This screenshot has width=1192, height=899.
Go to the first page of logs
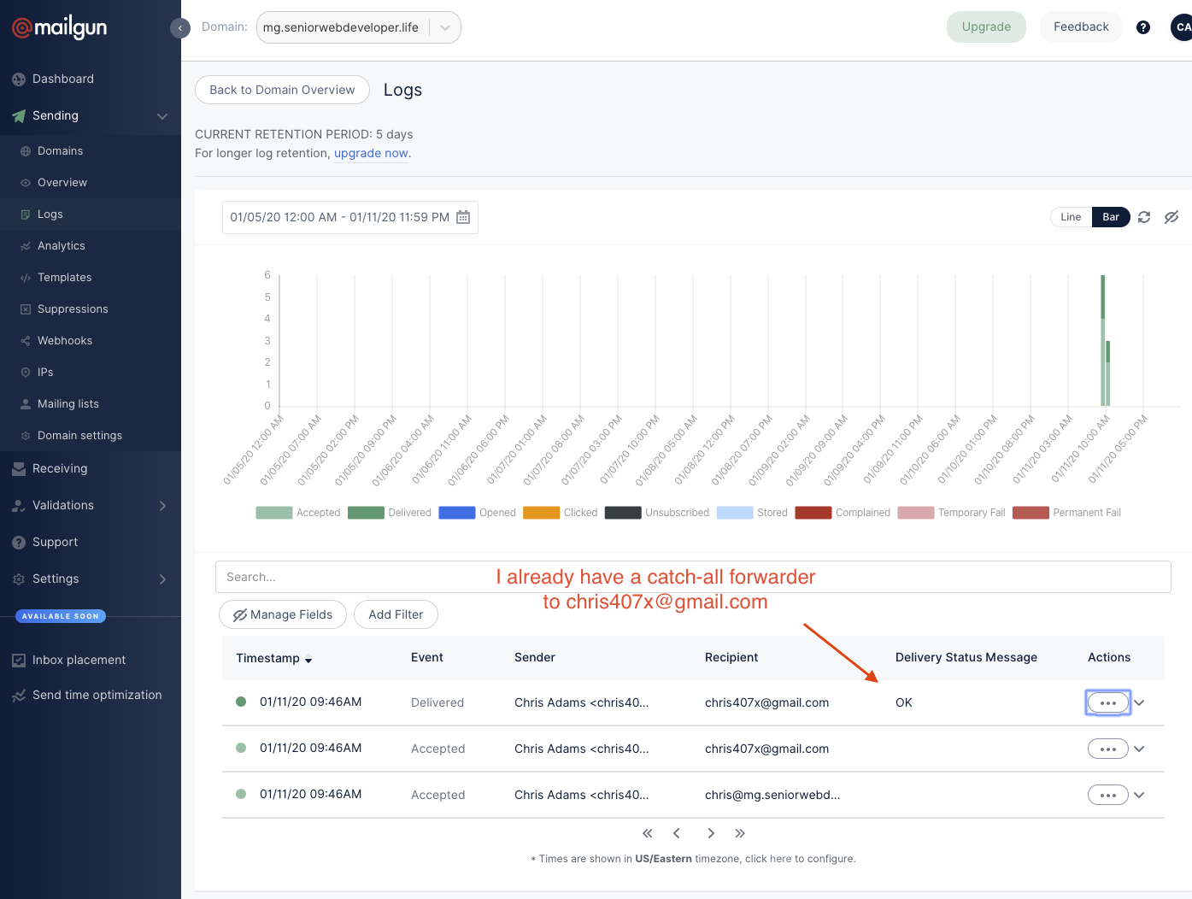point(648,833)
